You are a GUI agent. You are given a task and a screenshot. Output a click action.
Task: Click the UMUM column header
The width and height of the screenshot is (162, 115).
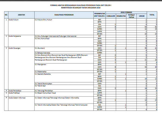pyautogui.click(x=142, y=16)
